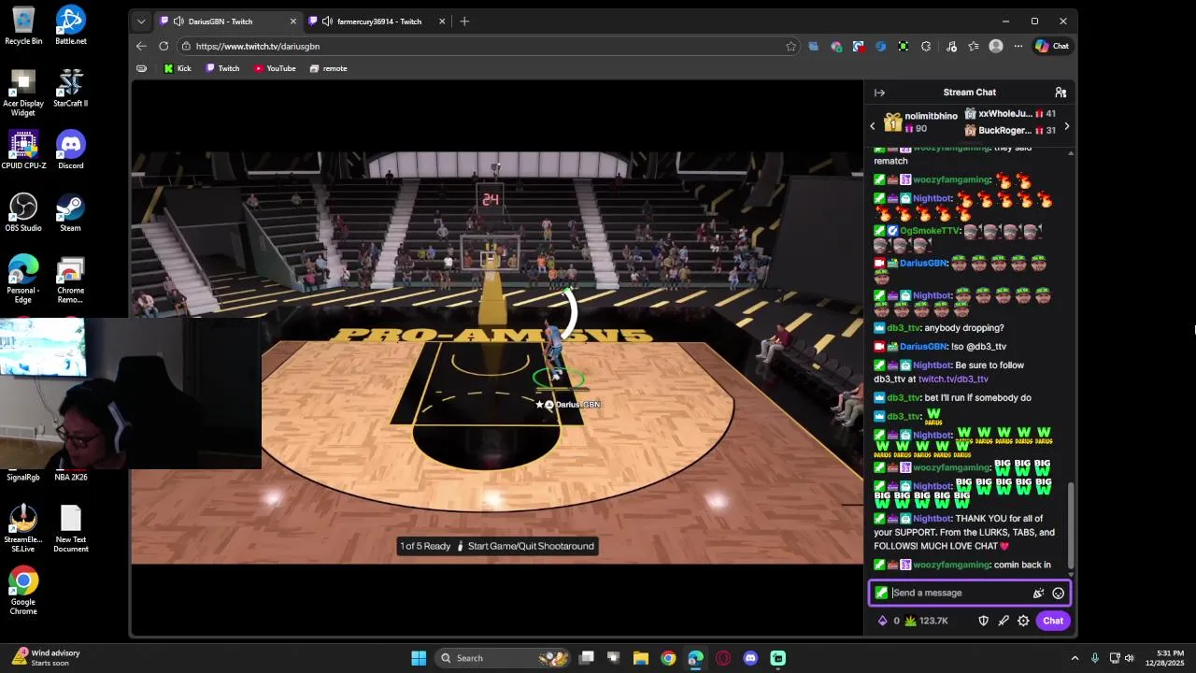1196x673 pixels.
Task: Open the Wind advisory weather widget
Action: pyautogui.click(x=46, y=658)
